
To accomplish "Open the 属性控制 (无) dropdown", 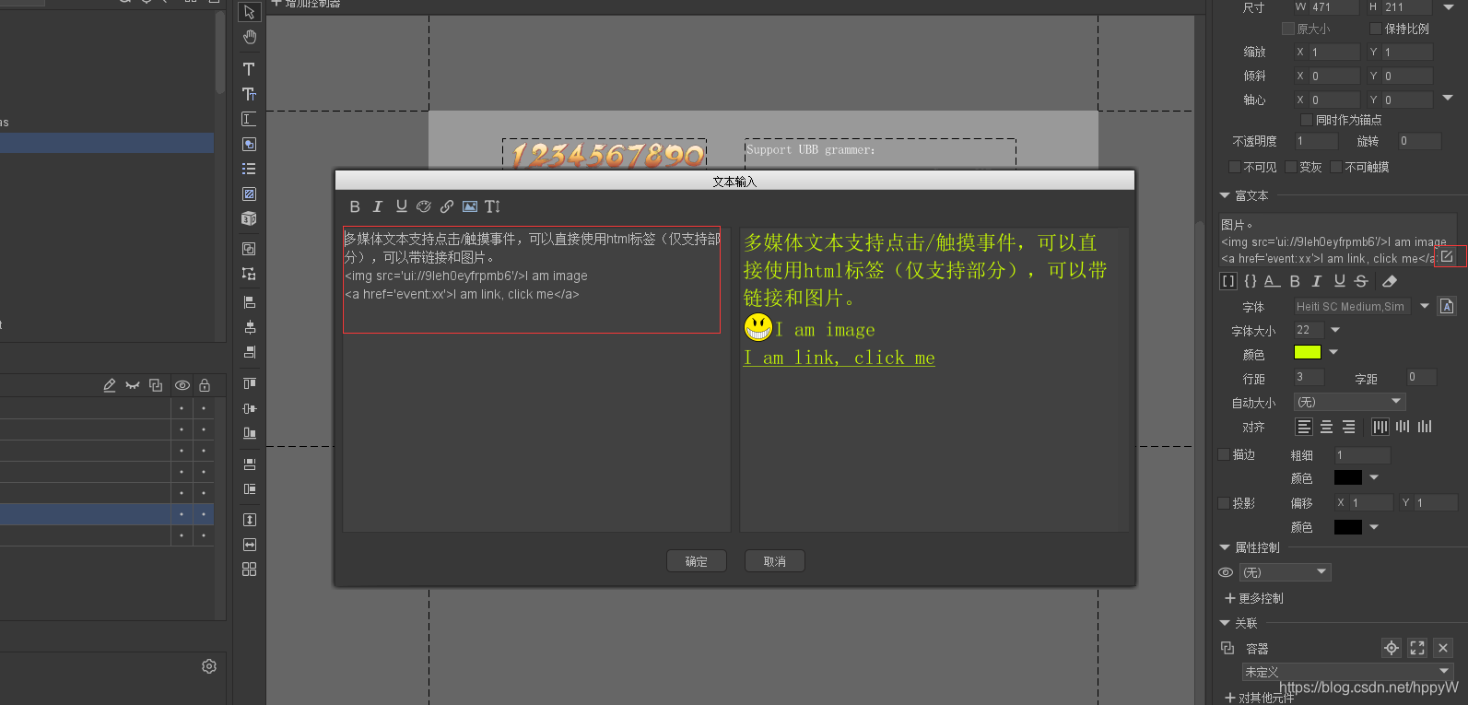I will pyautogui.click(x=1285, y=572).
